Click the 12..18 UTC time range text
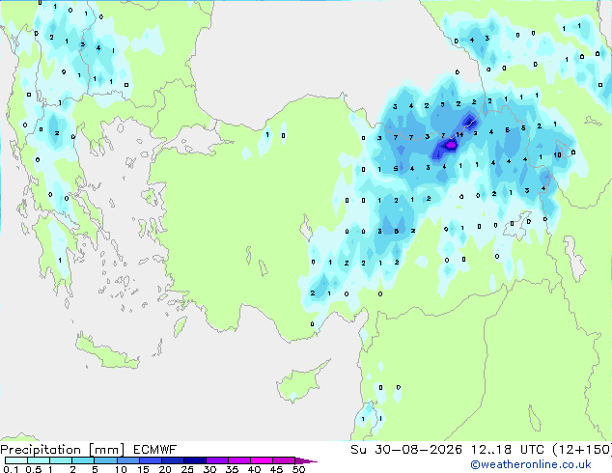Viewport: 612px width, 473px height. pyautogui.click(x=508, y=450)
